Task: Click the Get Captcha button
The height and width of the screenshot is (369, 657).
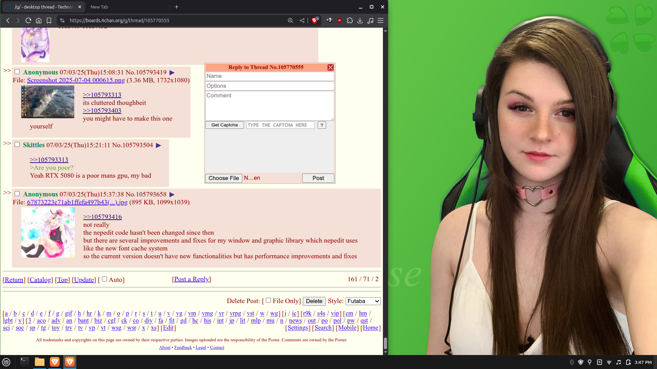Action: pyautogui.click(x=224, y=125)
